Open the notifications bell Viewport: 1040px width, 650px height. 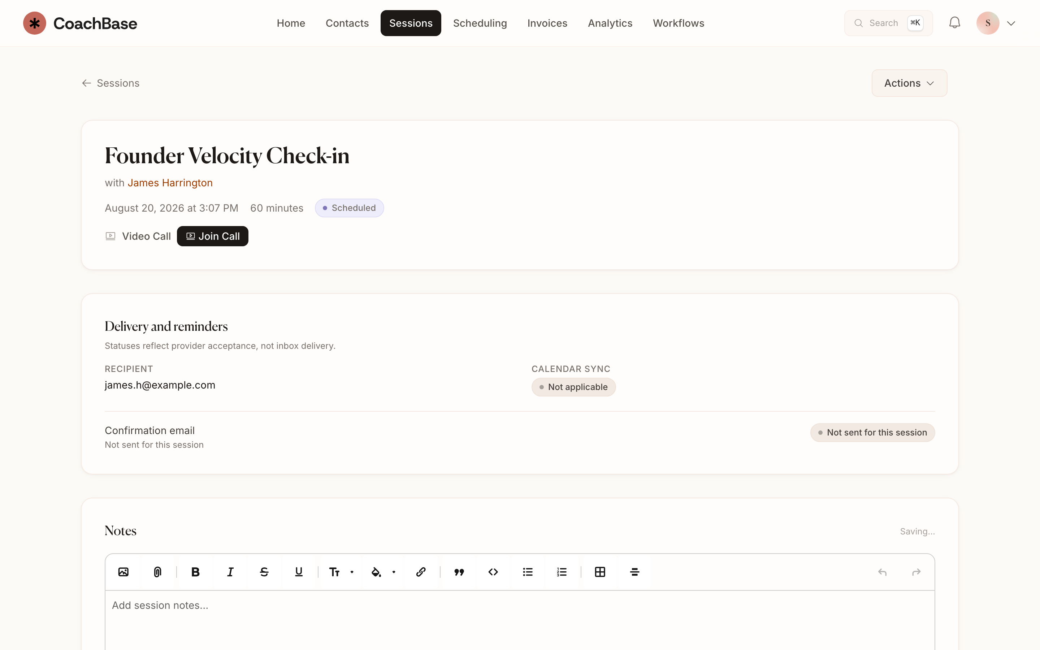click(954, 23)
